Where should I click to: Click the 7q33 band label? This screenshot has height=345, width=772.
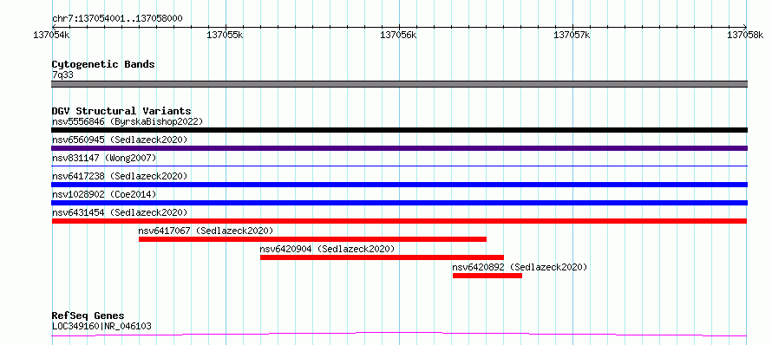click(x=62, y=75)
